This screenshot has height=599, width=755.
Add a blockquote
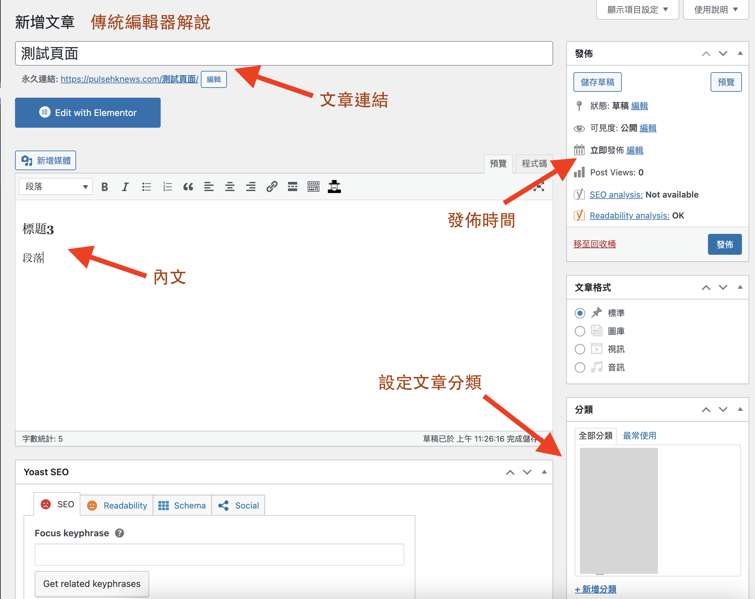coord(188,187)
